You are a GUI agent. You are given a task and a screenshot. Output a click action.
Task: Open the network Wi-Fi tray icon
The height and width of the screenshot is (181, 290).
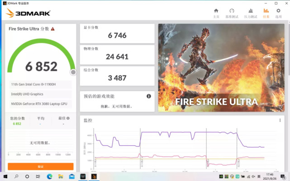coord(248,176)
